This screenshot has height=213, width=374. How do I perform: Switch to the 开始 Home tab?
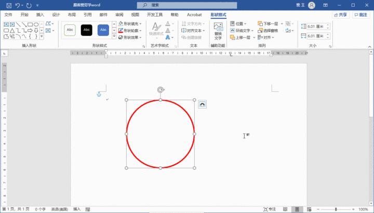(24, 15)
